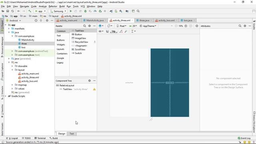The height and width of the screenshot is (144, 256).
Task: Expand Gradle Scripts node
Action: coord(6,96)
